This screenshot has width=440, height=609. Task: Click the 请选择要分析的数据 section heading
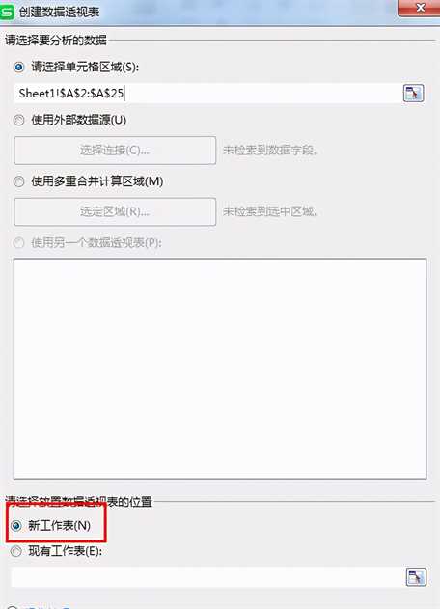pos(56,40)
